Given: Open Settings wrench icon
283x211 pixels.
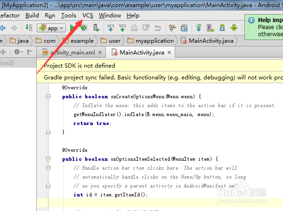Looking at the screenshot, I should (172, 28).
